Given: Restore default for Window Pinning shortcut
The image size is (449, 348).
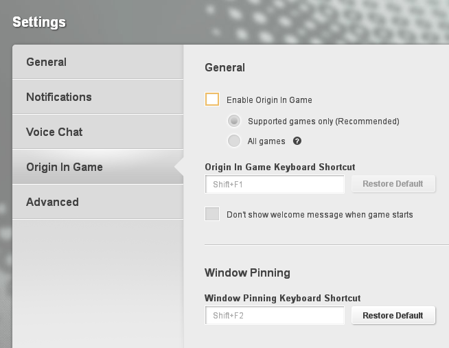Looking at the screenshot, I should coord(393,316).
